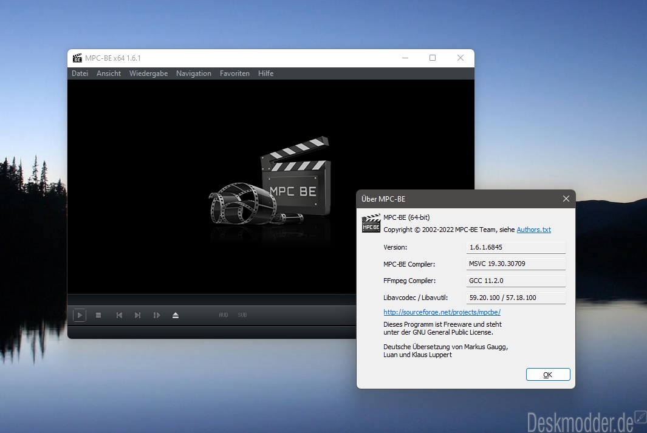Skip to next track icon

137,315
